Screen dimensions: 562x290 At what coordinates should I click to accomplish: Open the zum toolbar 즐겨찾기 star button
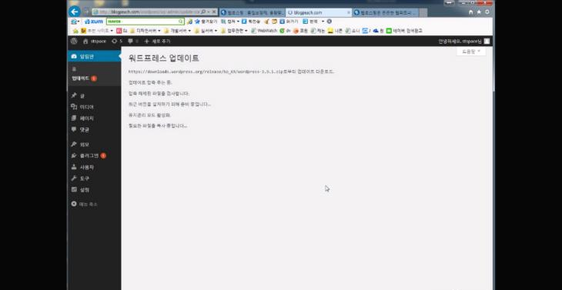point(206,22)
